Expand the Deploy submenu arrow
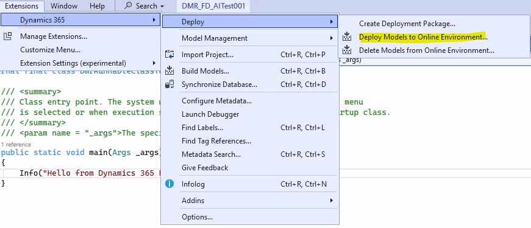 coord(332,22)
